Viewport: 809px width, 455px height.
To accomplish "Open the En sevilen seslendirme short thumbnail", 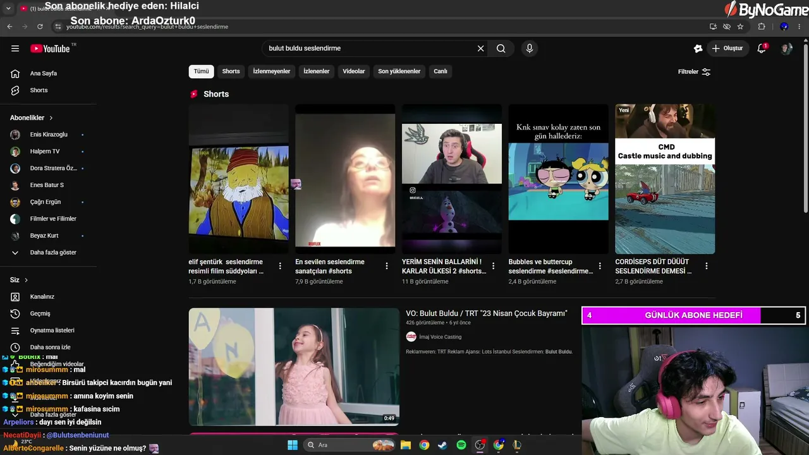I will (x=345, y=179).
